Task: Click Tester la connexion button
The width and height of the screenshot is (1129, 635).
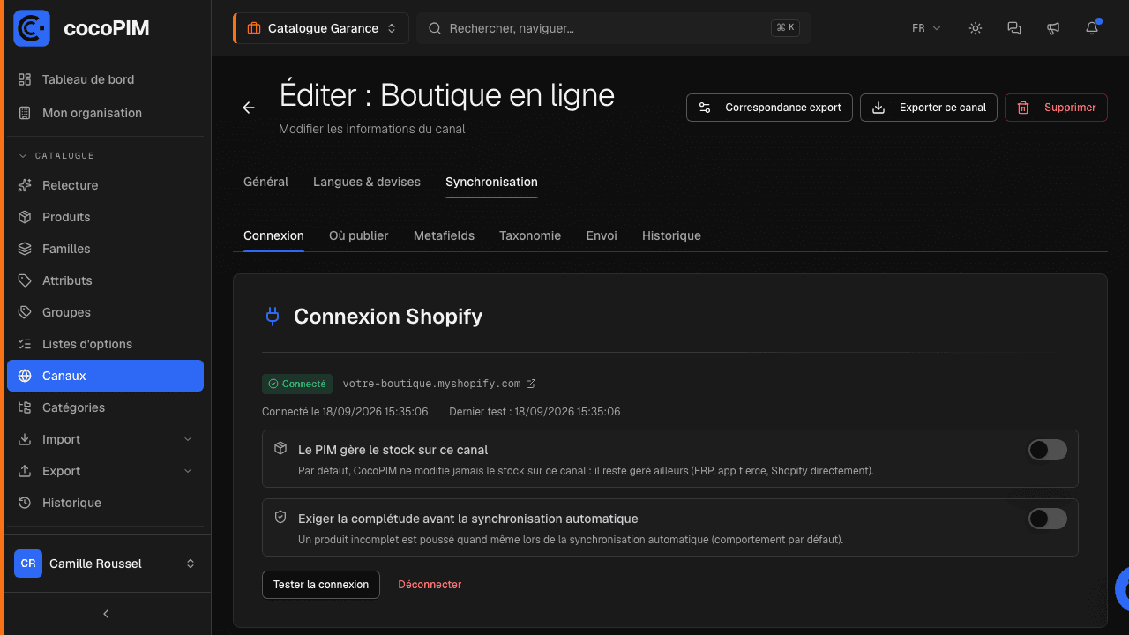Action: [x=321, y=585]
